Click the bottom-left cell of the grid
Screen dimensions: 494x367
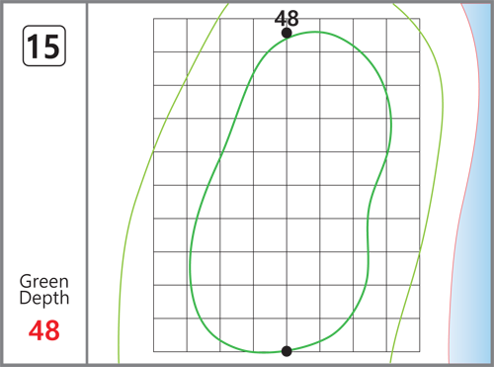tap(170, 335)
